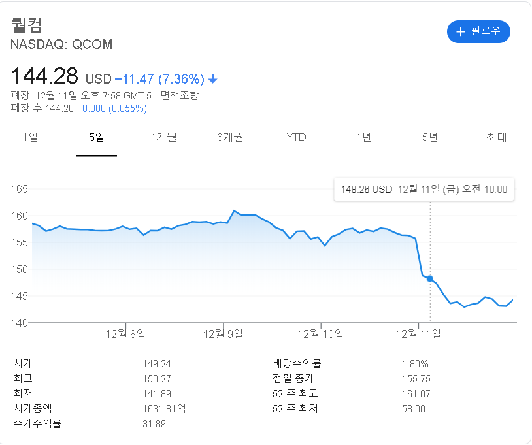The image size is (532, 445).
Task: Click the 52-주 최저 value 58.00
Action: point(414,408)
